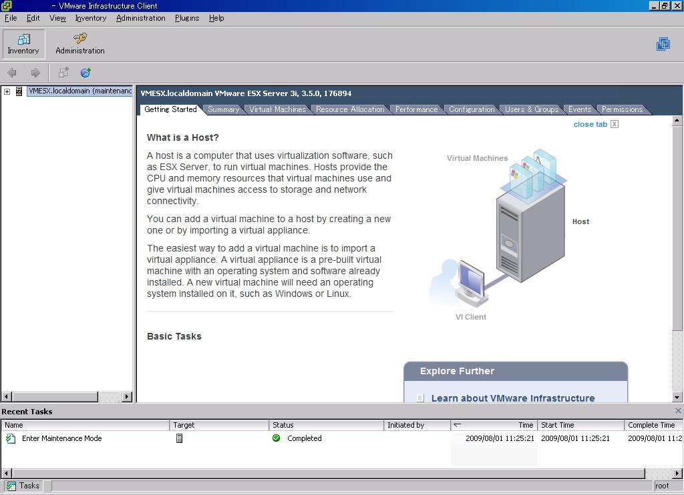Image resolution: width=684 pixels, height=495 pixels.
Task: Switch to the Users & Groups tab
Action: click(x=532, y=109)
